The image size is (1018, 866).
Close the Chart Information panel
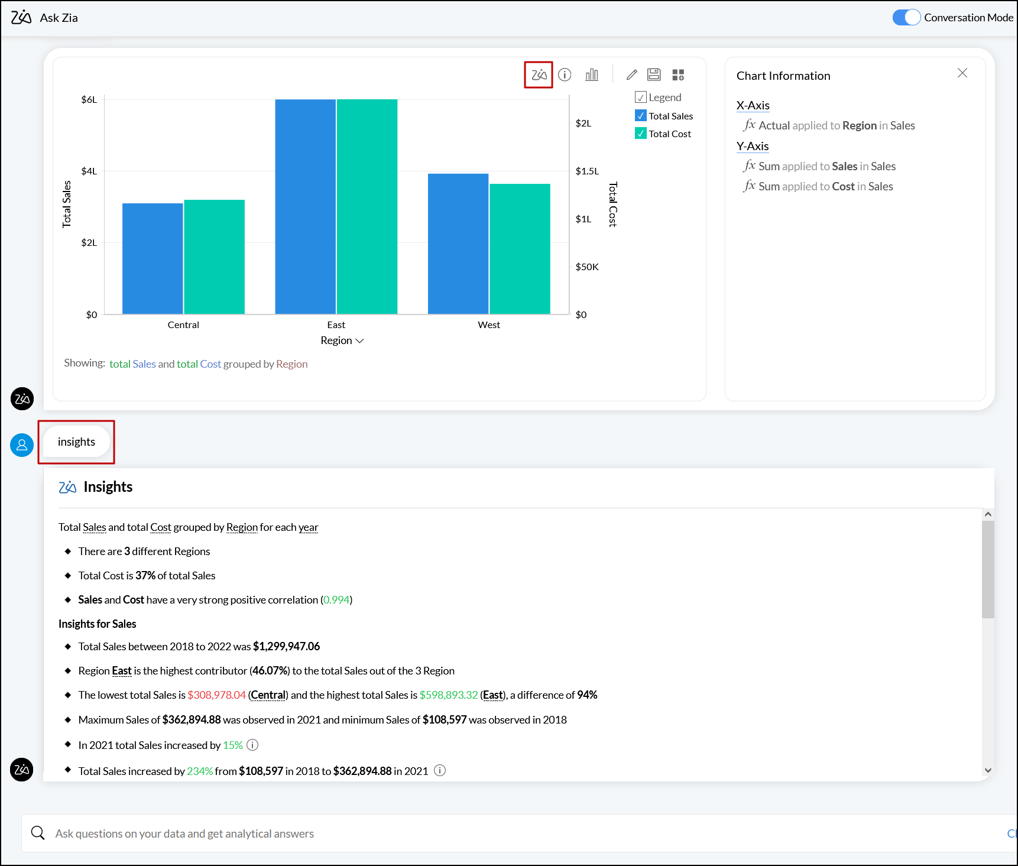click(x=962, y=73)
